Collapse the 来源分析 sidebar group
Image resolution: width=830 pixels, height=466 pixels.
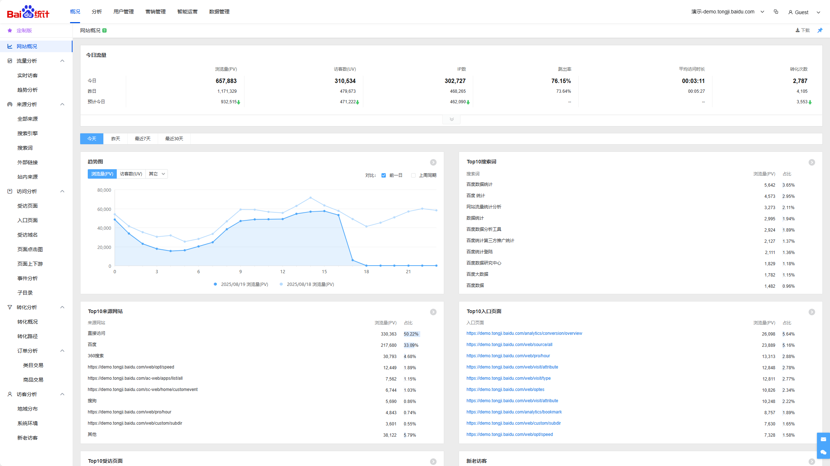(x=62, y=104)
